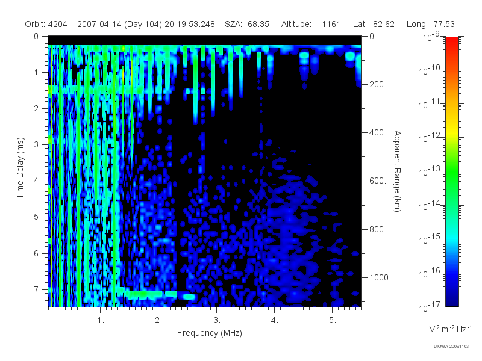Screen dimensions: 482x361
Task: Click the 'Altitude: 1161' header text
Action: [x=310, y=24]
